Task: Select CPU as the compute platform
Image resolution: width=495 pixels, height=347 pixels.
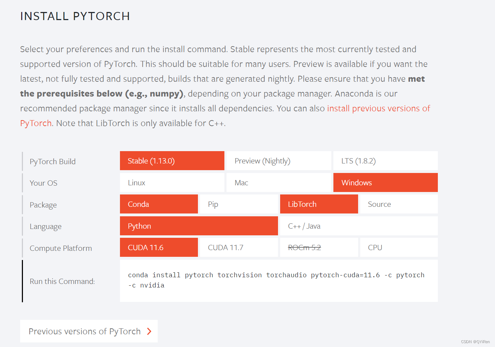Action: point(399,247)
